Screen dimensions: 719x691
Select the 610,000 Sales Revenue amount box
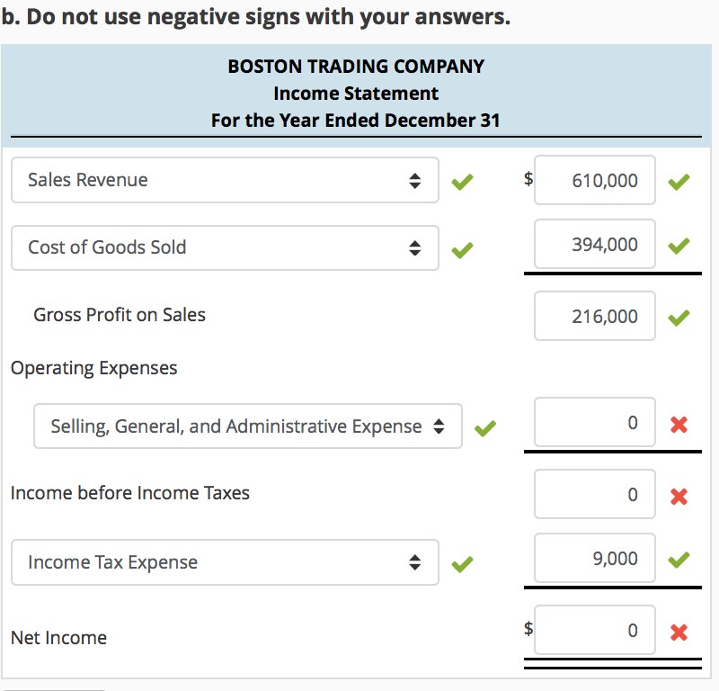595,180
